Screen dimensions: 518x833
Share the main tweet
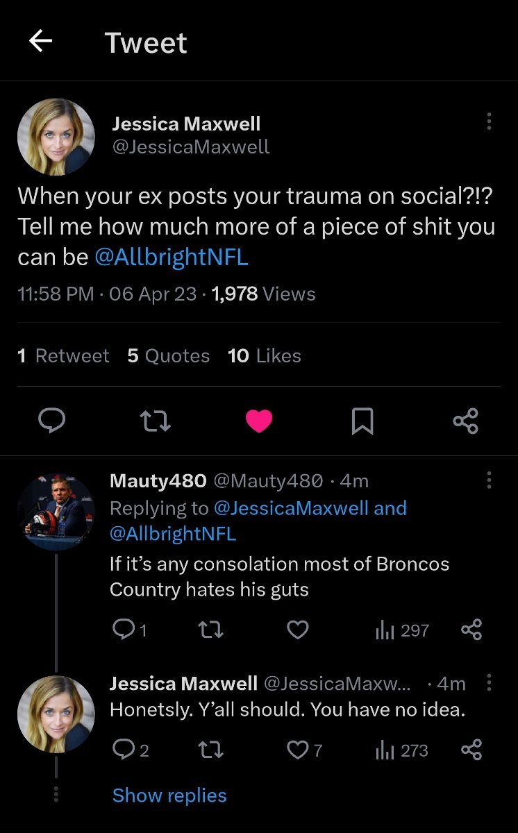click(465, 421)
